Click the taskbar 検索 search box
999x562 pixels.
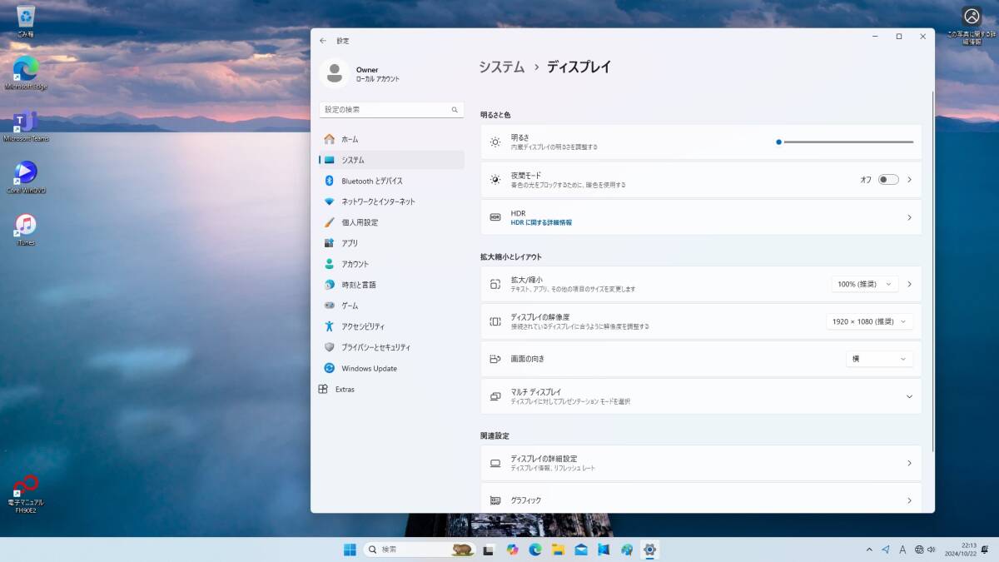420,550
